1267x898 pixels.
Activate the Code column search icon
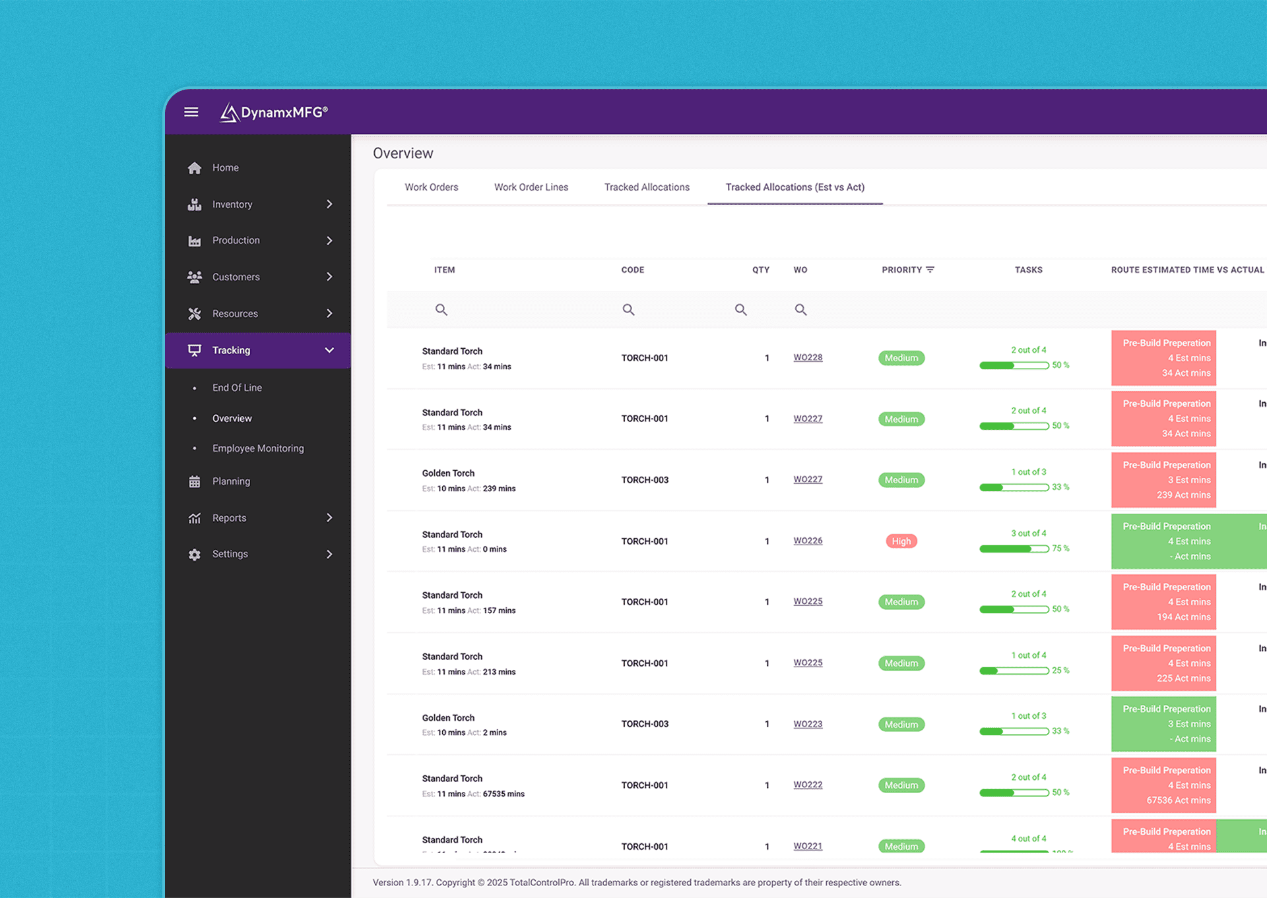(x=628, y=309)
